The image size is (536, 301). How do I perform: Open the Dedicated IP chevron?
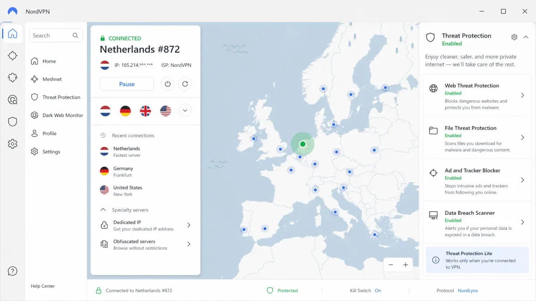coord(188,225)
